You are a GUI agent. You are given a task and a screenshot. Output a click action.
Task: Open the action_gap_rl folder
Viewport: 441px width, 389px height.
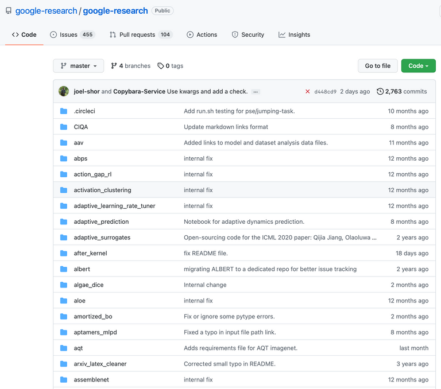click(x=92, y=174)
